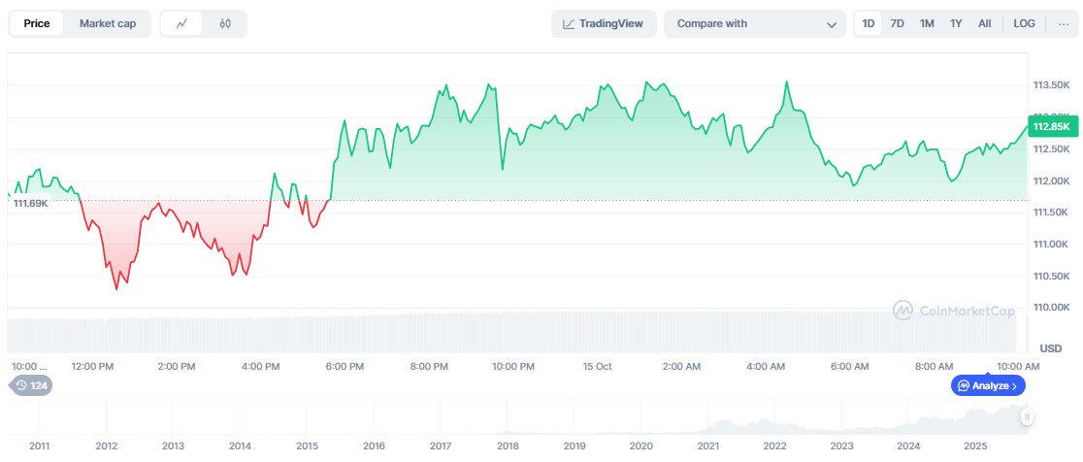The image size is (1083, 462).
Task: Toggle LOG scale on the chart
Action: click(1024, 23)
